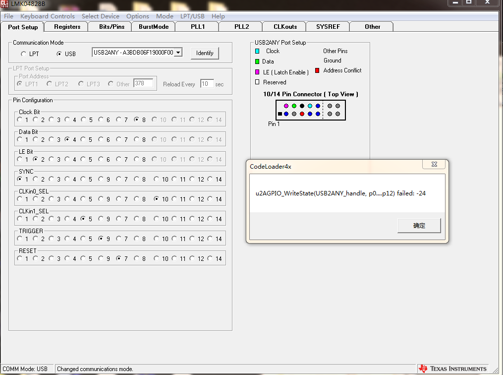This screenshot has width=503, height=375.
Task: Select the USB communication mode radio
Action: [59, 54]
